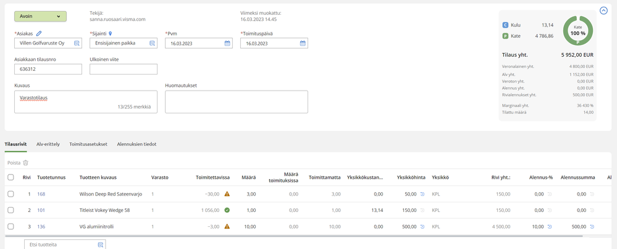Open product lookup in Etsi tuotteita
Image resolution: width=617 pixels, height=249 pixels.
[x=100, y=245]
